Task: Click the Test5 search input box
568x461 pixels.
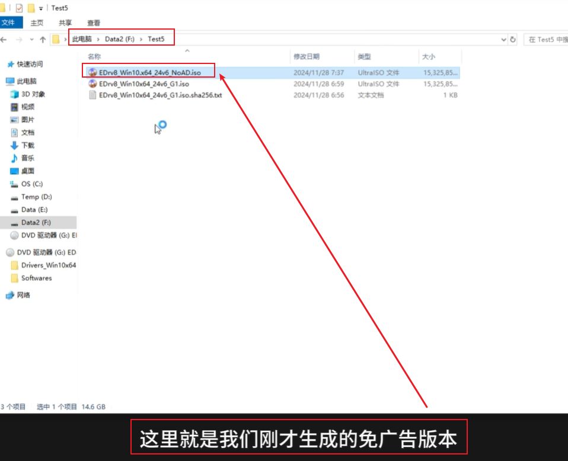Action: tap(547, 40)
